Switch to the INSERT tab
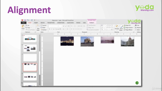Image resolution: width=162 pixels, height=91 pixels. pos(36,23)
